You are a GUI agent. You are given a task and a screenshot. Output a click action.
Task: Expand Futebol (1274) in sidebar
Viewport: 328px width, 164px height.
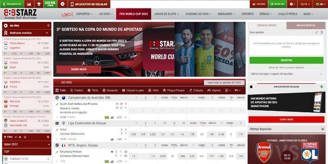point(27,159)
